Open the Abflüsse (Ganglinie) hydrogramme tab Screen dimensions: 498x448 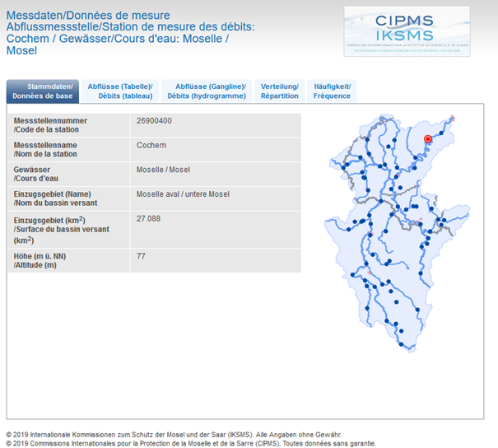(206, 91)
